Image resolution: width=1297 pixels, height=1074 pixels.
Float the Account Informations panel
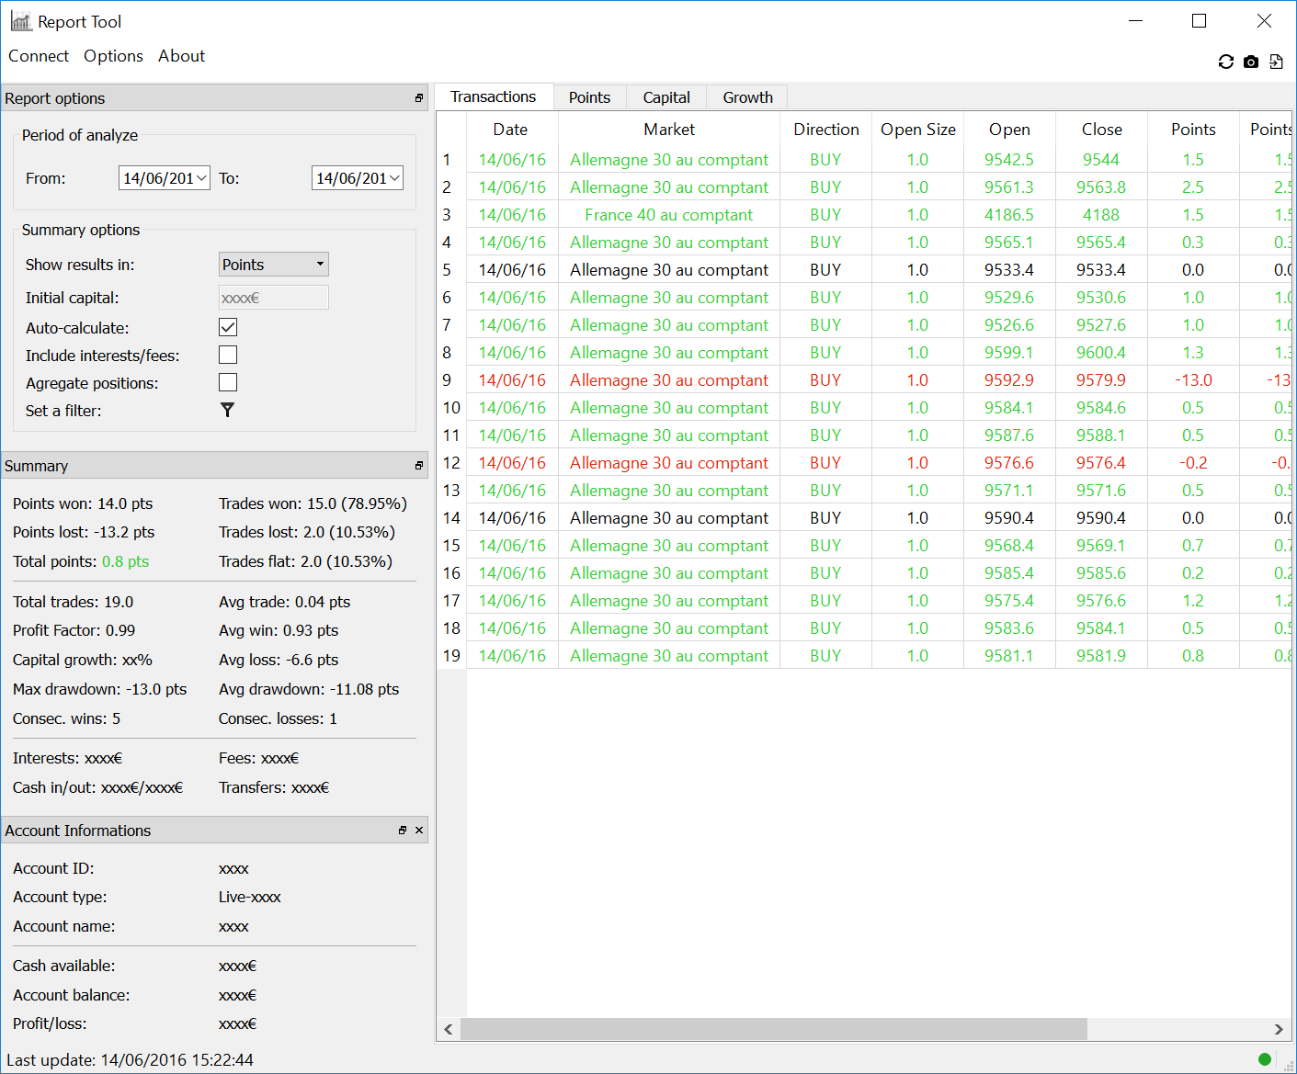(403, 831)
